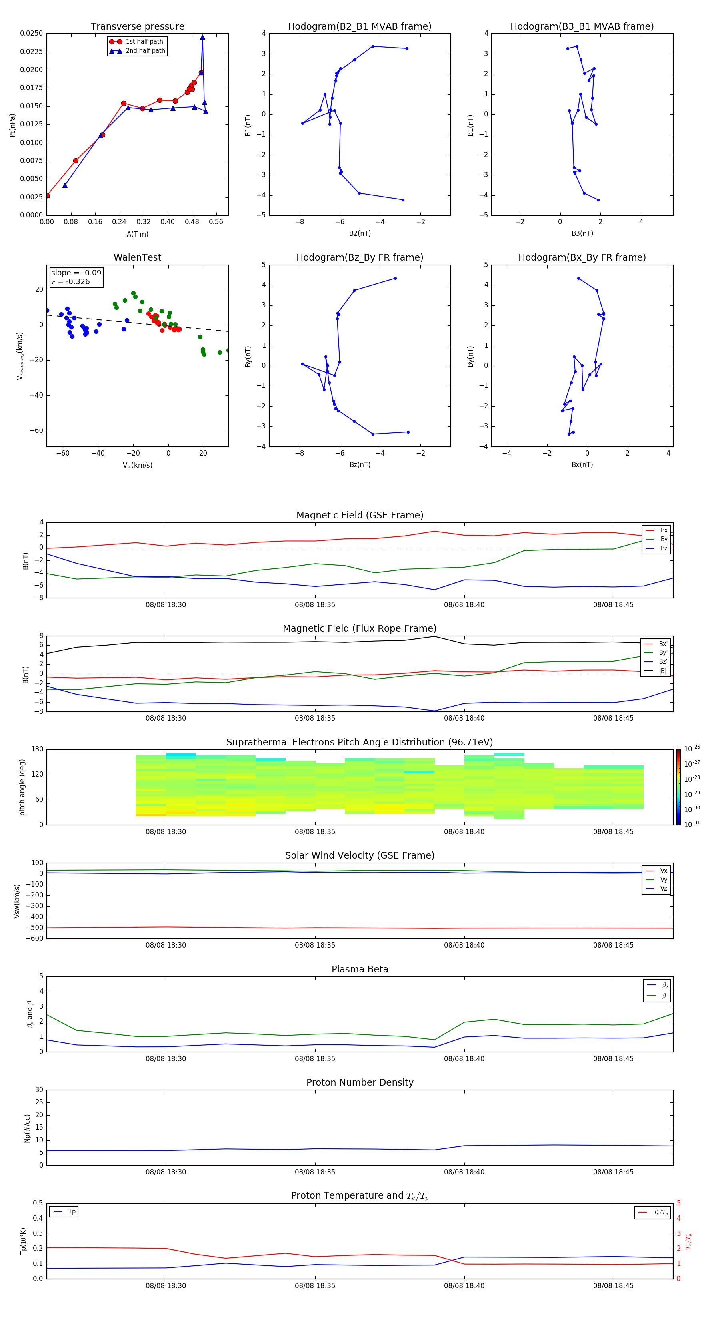
Task: Click the Suprathermal Electrons Pitch Angle title
Action: 360,743
